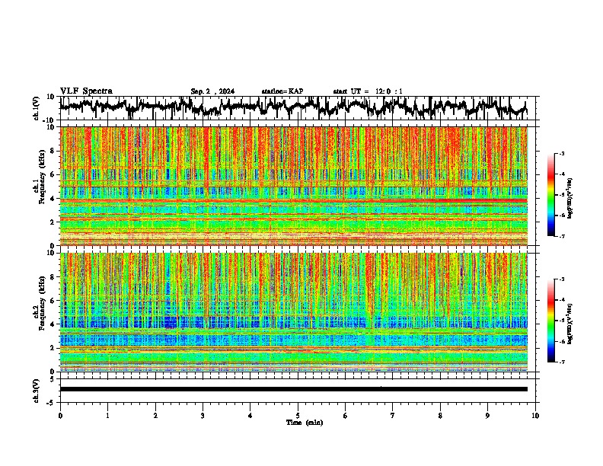Screen dimensions: 603x466
Task: Click the ch.3 black voltage band
Action: point(294,389)
